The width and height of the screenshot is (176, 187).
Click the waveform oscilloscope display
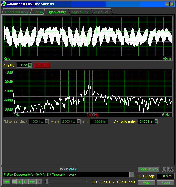point(88,39)
